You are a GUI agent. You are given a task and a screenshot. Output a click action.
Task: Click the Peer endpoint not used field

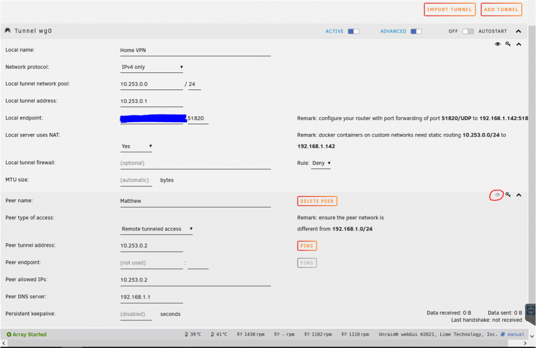click(x=152, y=263)
